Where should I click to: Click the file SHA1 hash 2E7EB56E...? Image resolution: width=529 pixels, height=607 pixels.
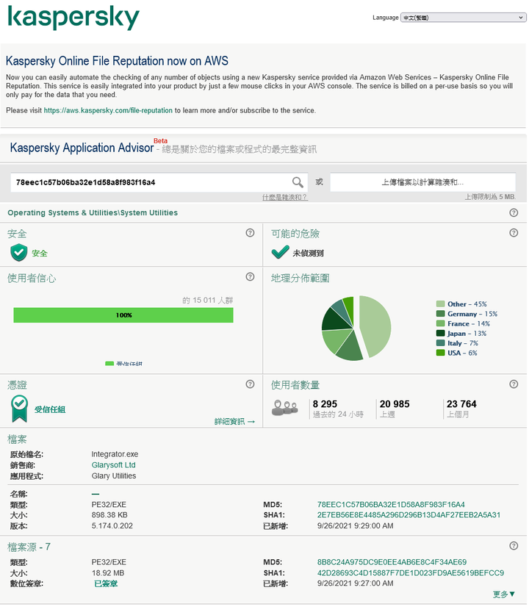(x=409, y=515)
